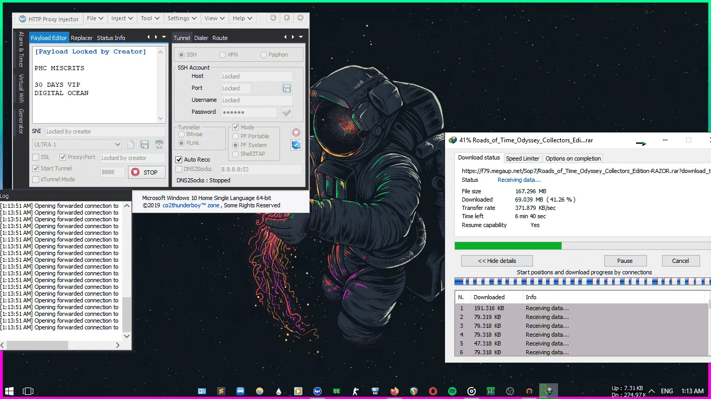Open the Windows Start menu
The width and height of the screenshot is (711, 399).
[9, 391]
